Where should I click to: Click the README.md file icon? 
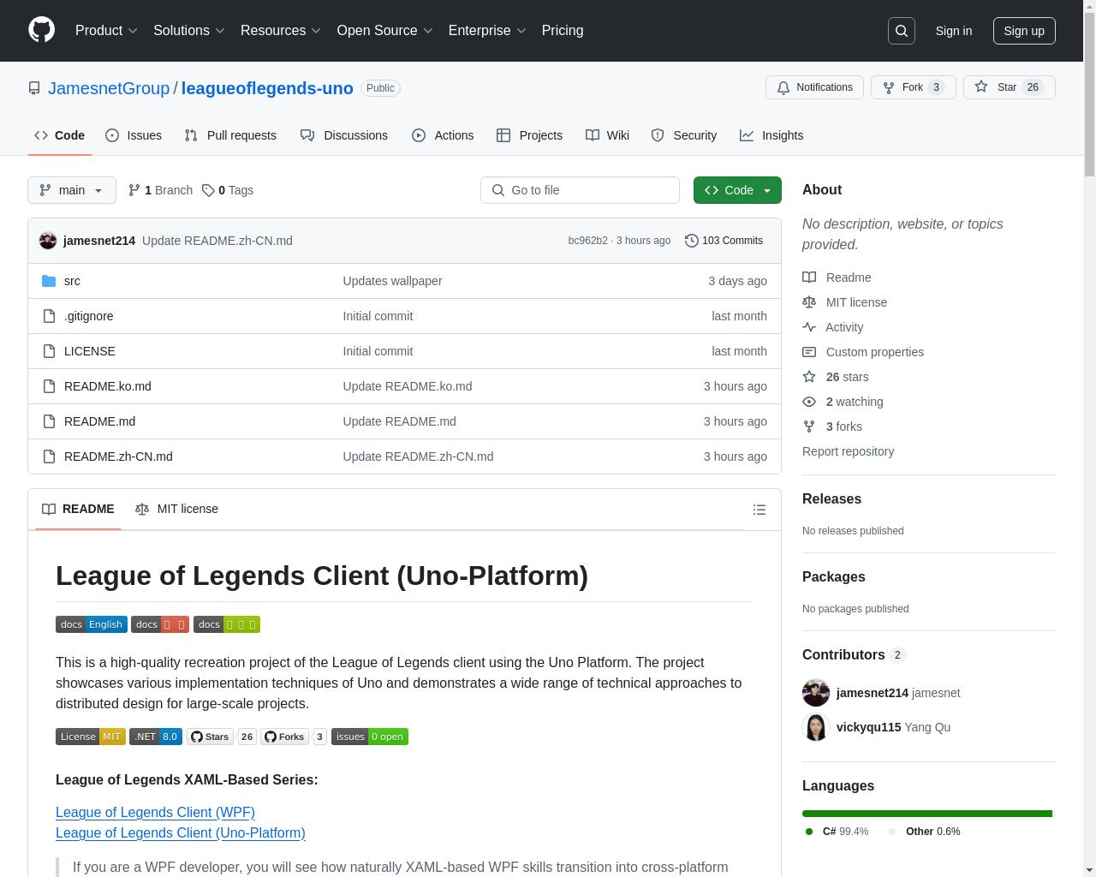[x=49, y=421]
